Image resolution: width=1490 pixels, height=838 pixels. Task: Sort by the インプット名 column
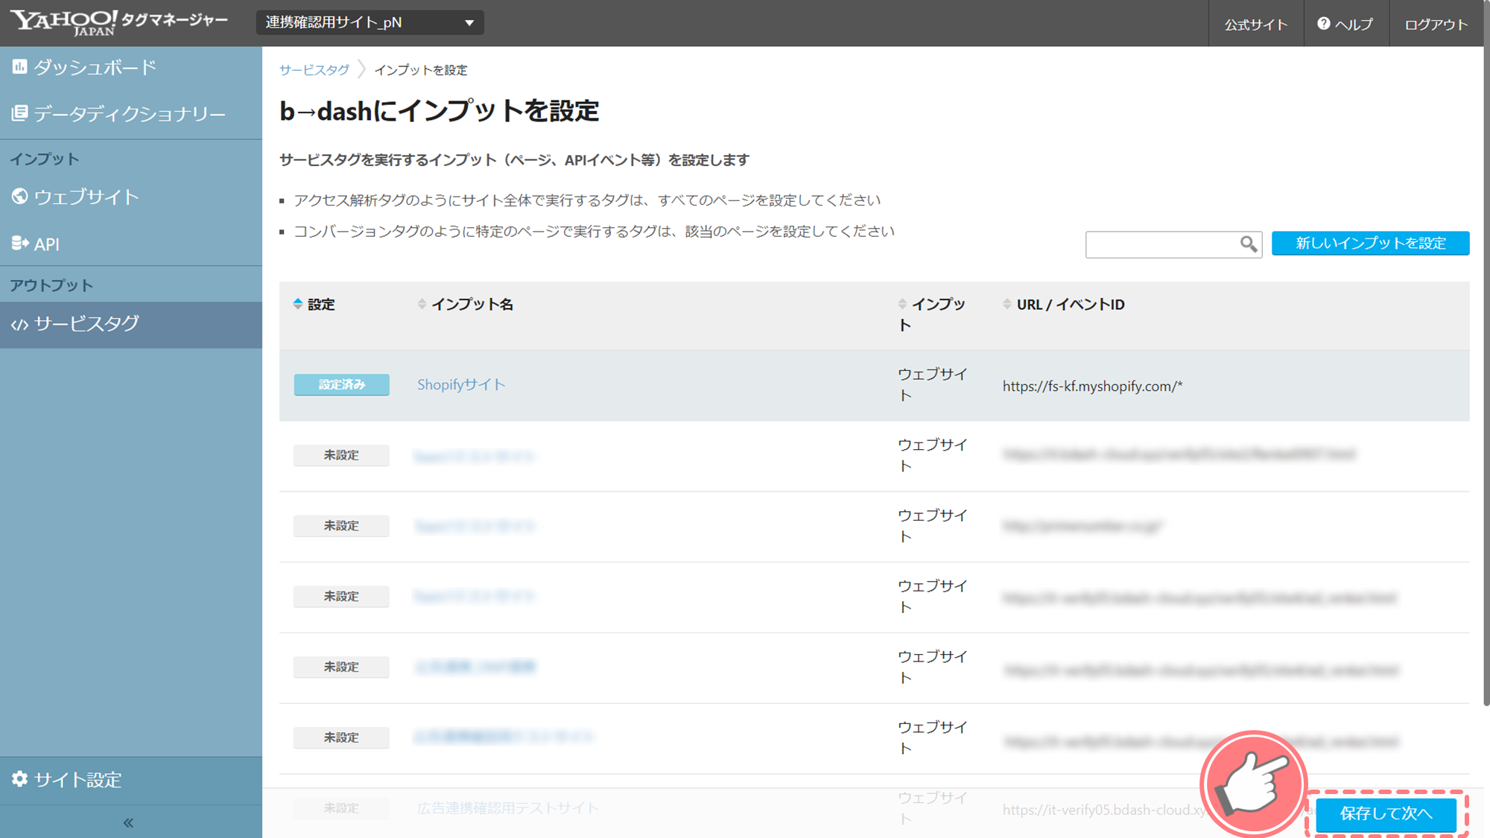466,305
